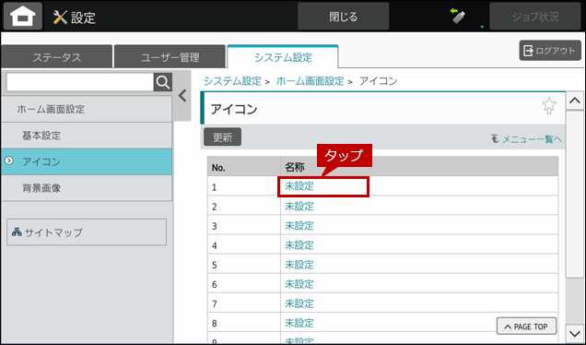586x345 pixels.
Task: Click the USB device status icon
Action: (458, 16)
